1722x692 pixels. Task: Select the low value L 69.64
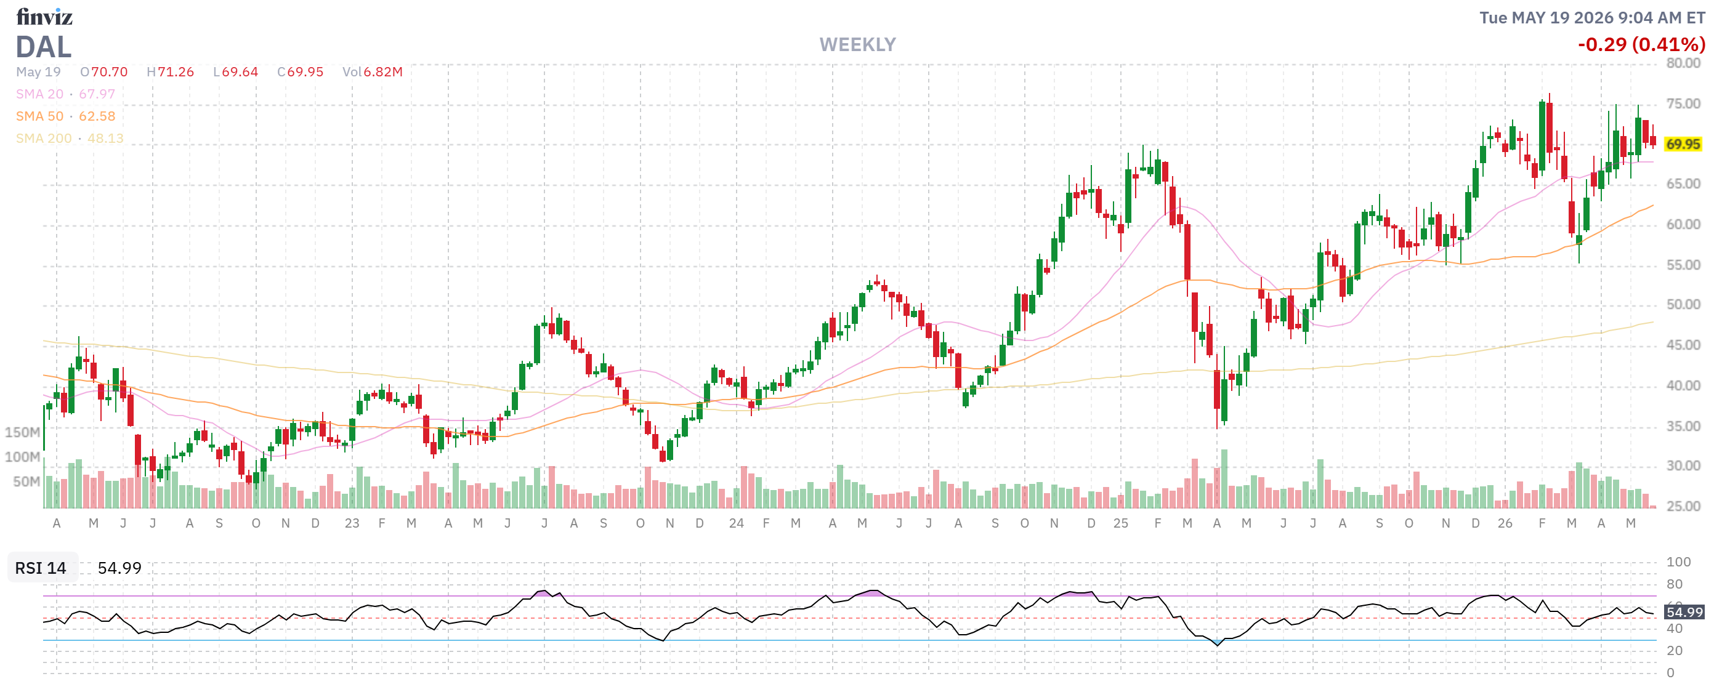pos(235,71)
